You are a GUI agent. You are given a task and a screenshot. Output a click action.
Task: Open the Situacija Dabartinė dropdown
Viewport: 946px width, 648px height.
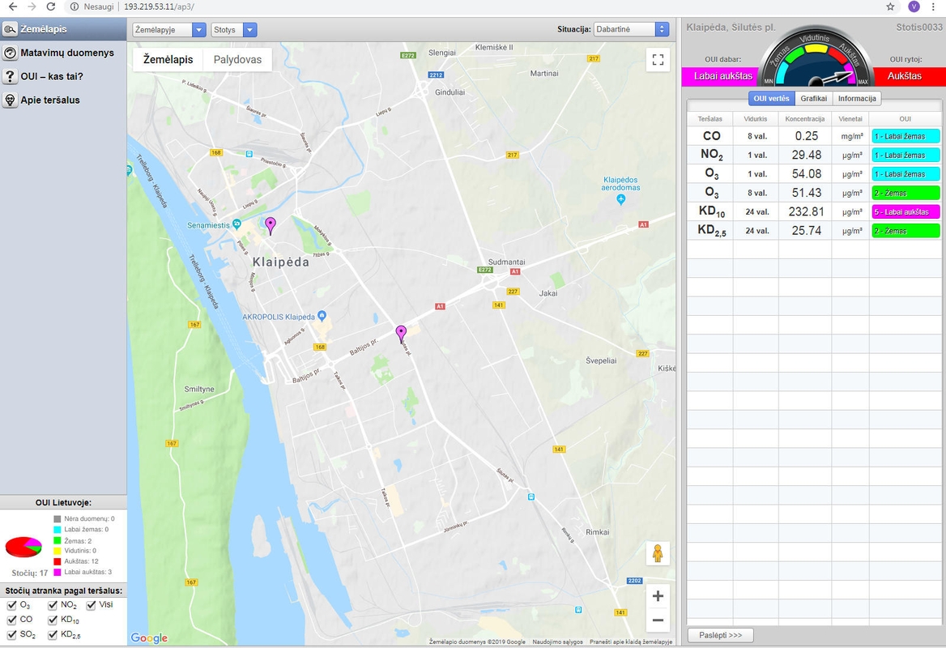pyautogui.click(x=631, y=29)
